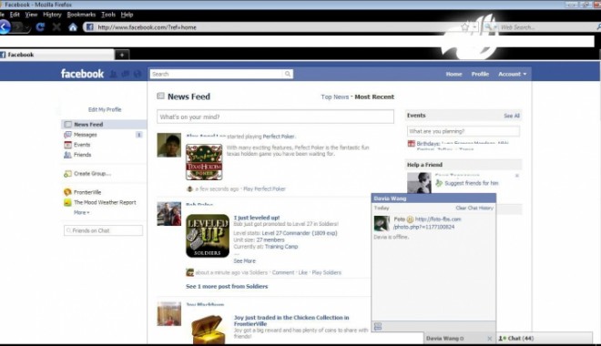The width and height of the screenshot is (601, 346).
Task: Click See More on Soldiers post
Action: (x=245, y=261)
